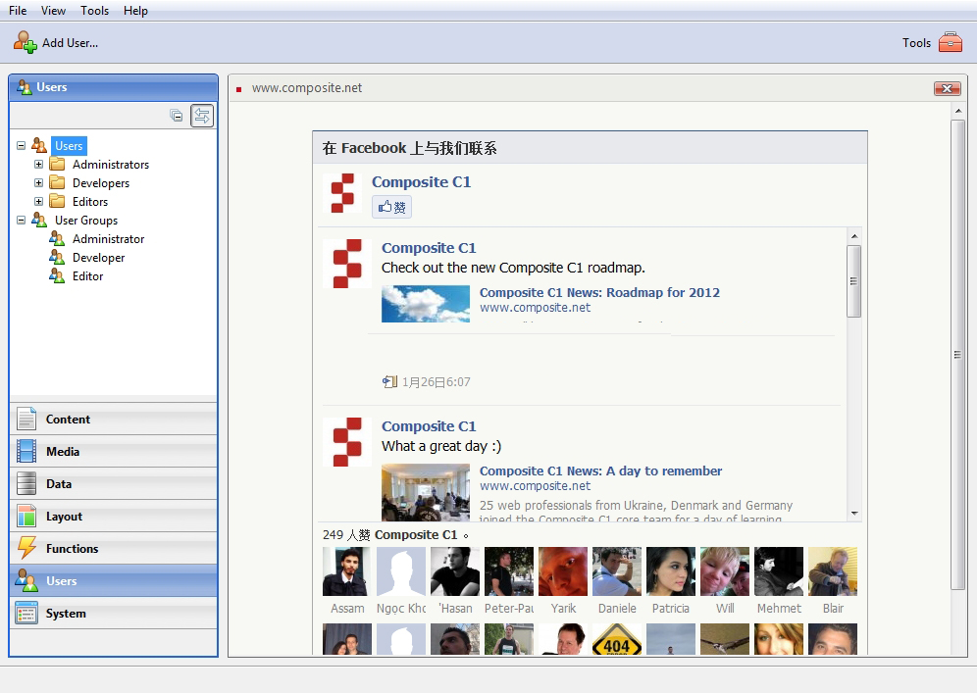977x693 pixels.
Task: Click the Facebook Like thumbs-up button
Action: point(392,207)
